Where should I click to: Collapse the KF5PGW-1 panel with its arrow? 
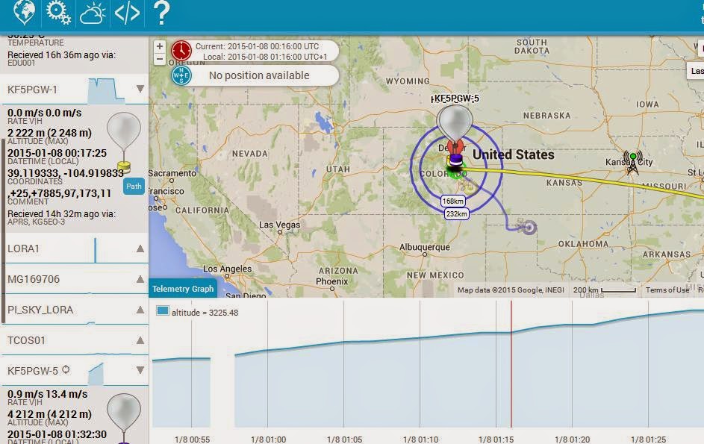(x=139, y=90)
